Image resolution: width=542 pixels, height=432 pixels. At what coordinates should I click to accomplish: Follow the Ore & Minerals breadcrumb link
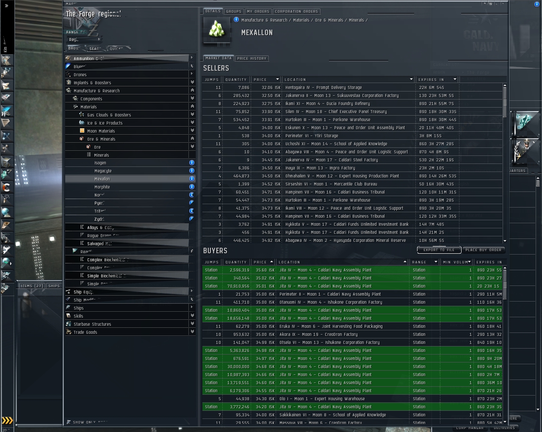pos(329,20)
